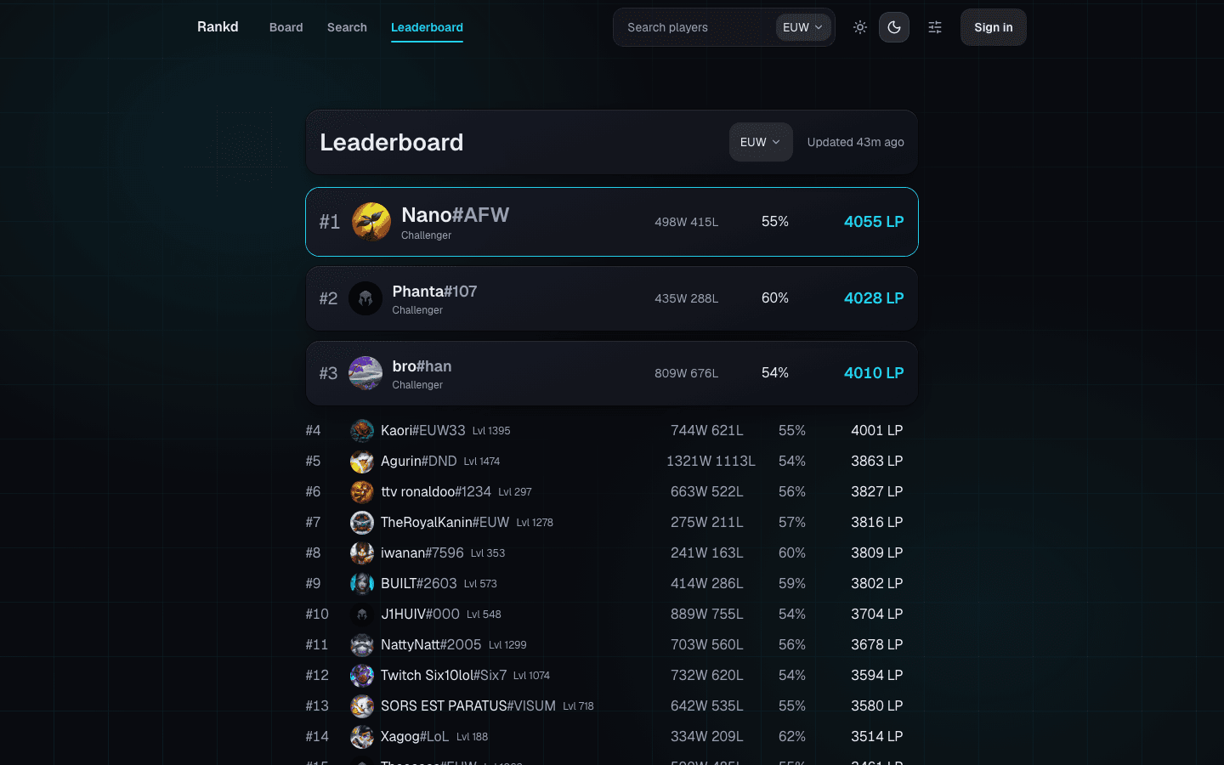
Task: Click J1HUIV#000 avatar icon
Action: pyautogui.click(x=362, y=615)
